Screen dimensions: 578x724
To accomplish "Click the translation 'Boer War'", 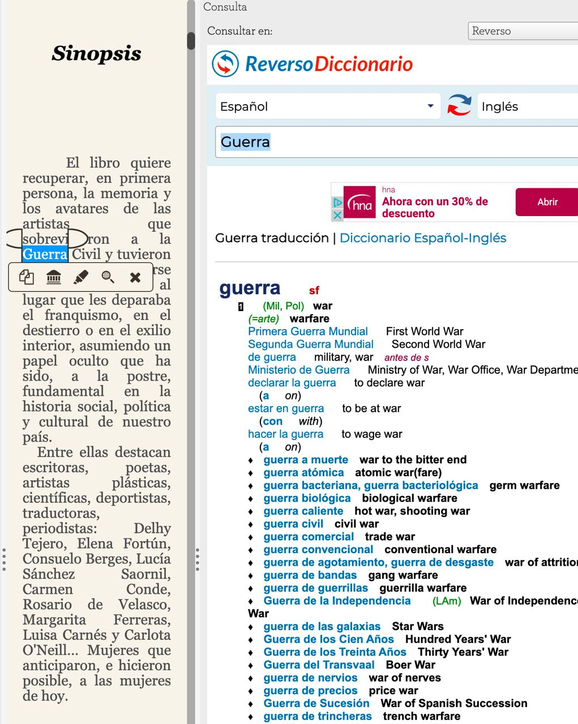I will pyautogui.click(x=410, y=665).
